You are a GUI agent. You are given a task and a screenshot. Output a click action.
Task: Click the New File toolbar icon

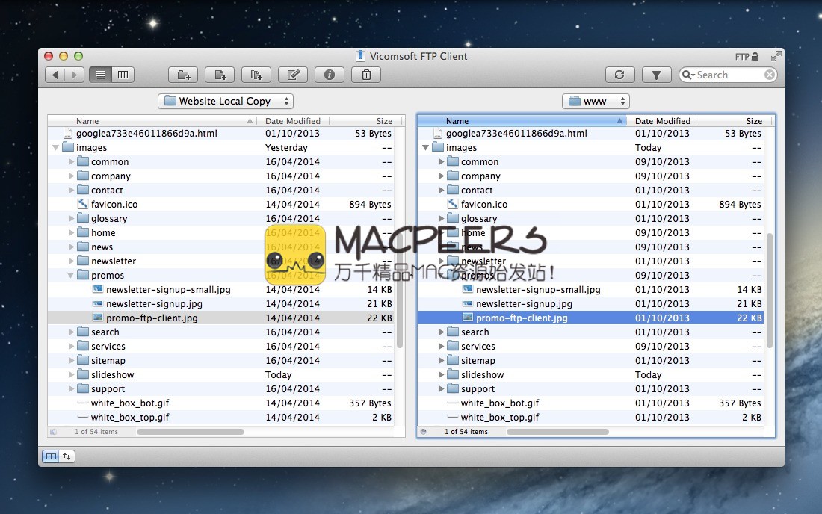tap(220, 75)
